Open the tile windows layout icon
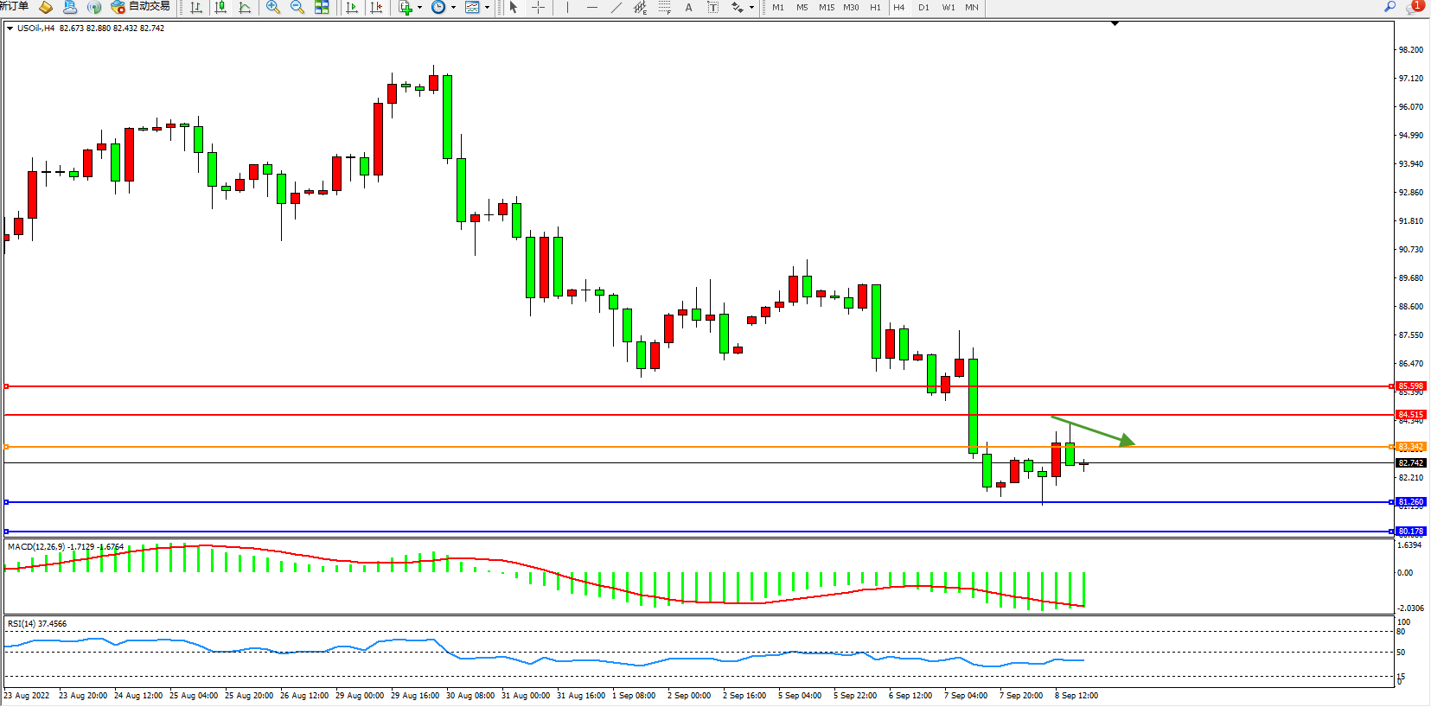This screenshot has width=1431, height=707. coord(322,8)
